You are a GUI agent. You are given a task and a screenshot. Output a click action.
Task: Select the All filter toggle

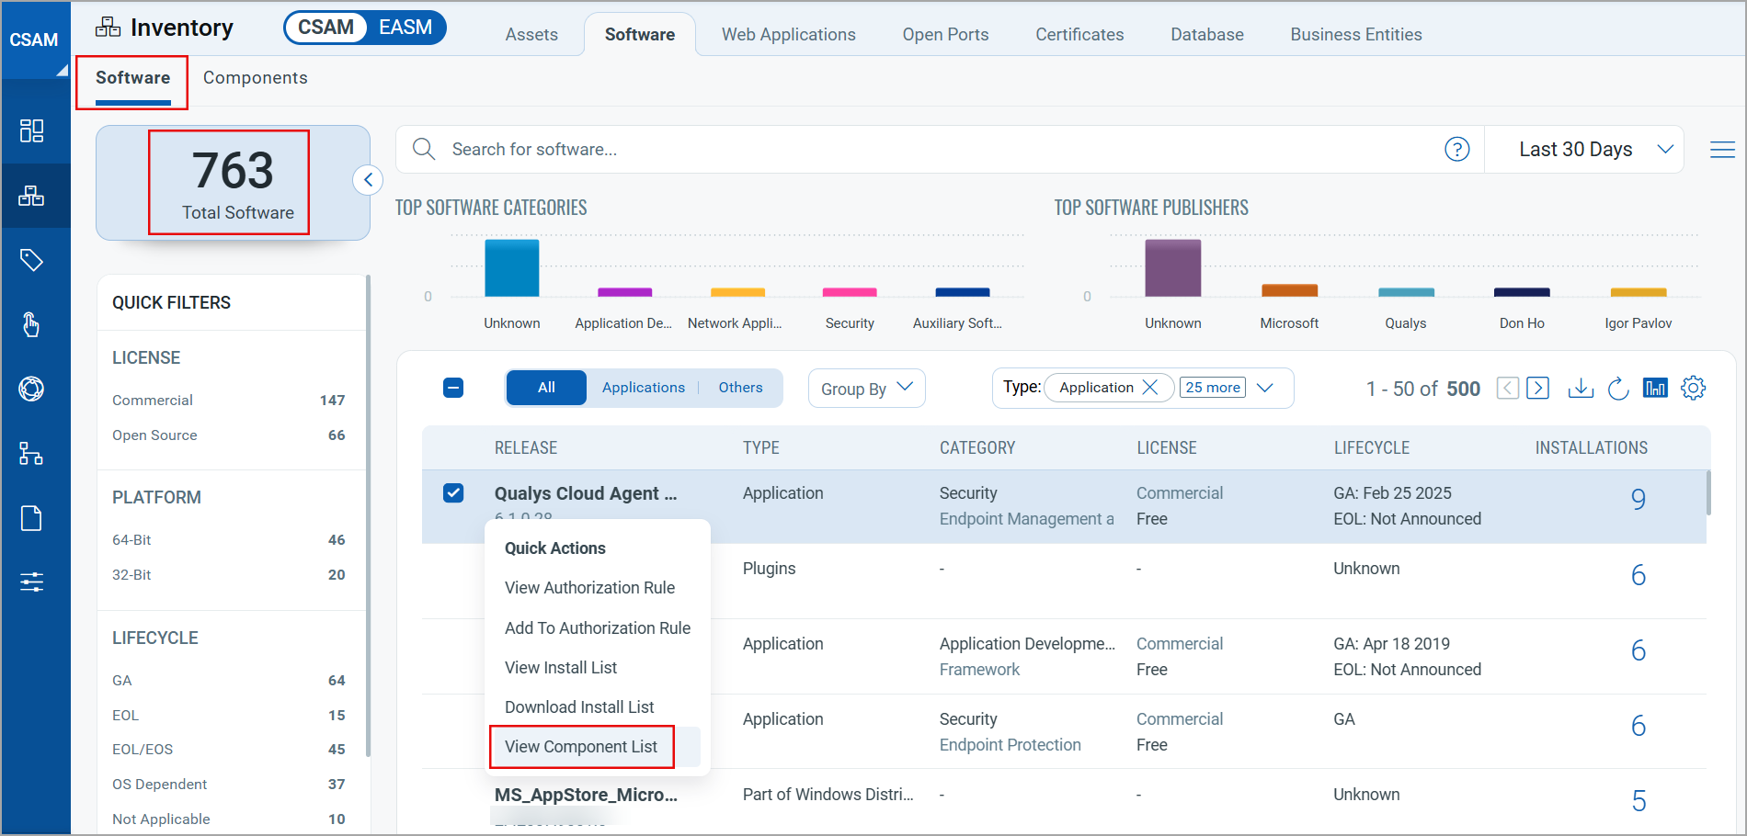coord(546,388)
